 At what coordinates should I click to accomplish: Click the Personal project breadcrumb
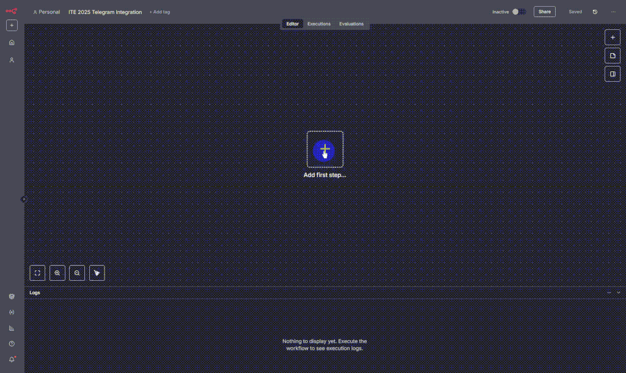pos(46,12)
